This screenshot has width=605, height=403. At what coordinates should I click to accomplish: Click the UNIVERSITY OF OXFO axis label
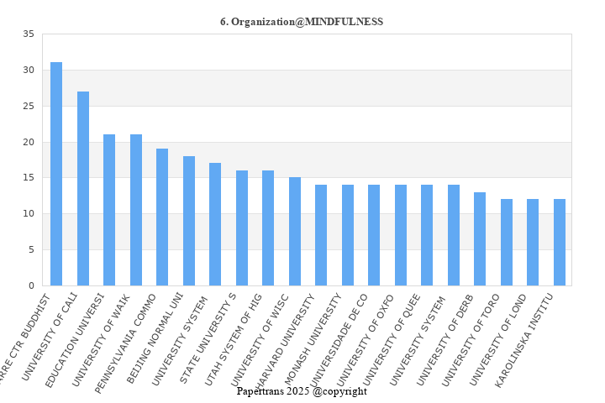tap(366, 340)
